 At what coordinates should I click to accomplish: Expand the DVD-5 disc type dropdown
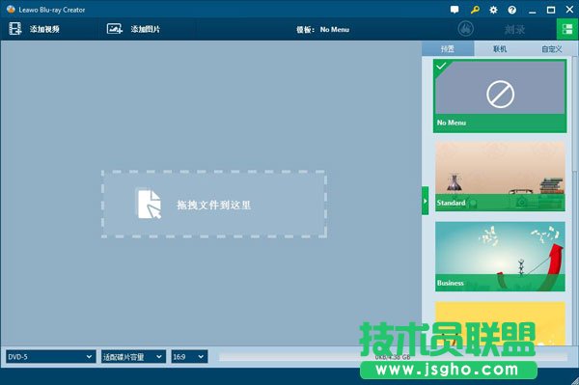(50, 357)
